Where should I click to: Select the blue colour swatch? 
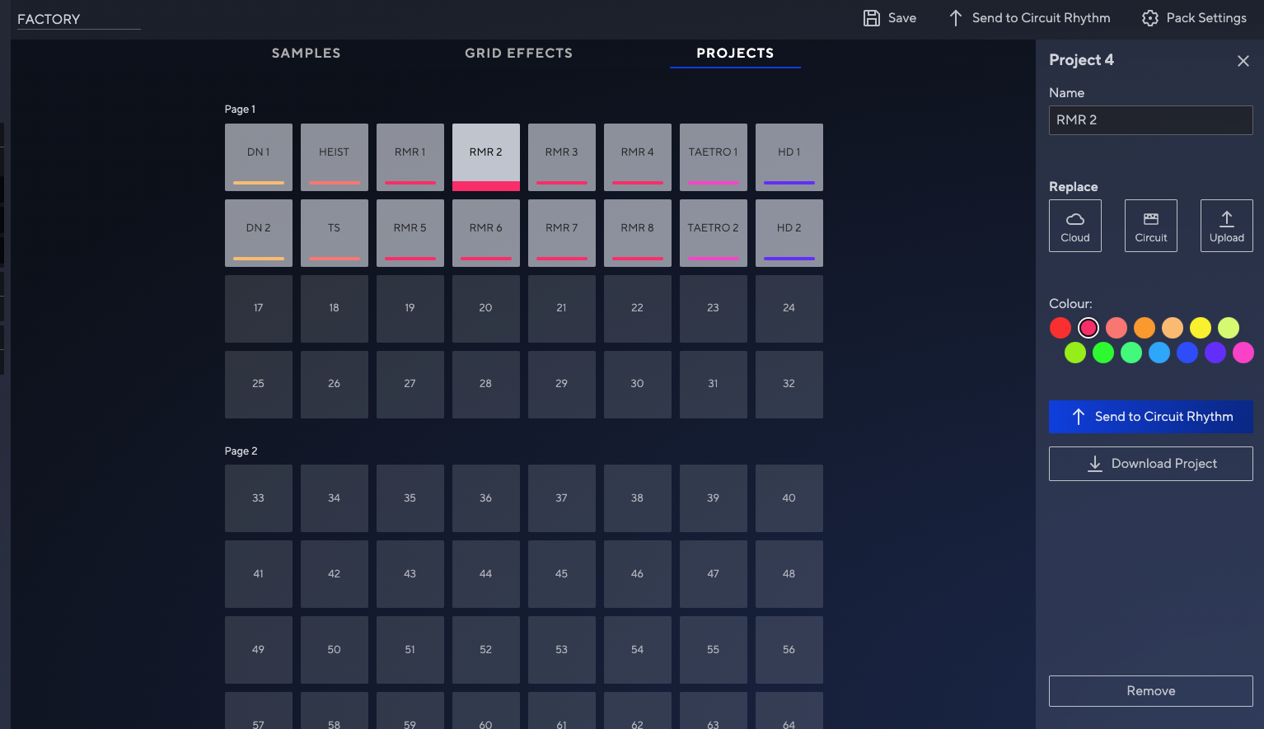(1187, 352)
